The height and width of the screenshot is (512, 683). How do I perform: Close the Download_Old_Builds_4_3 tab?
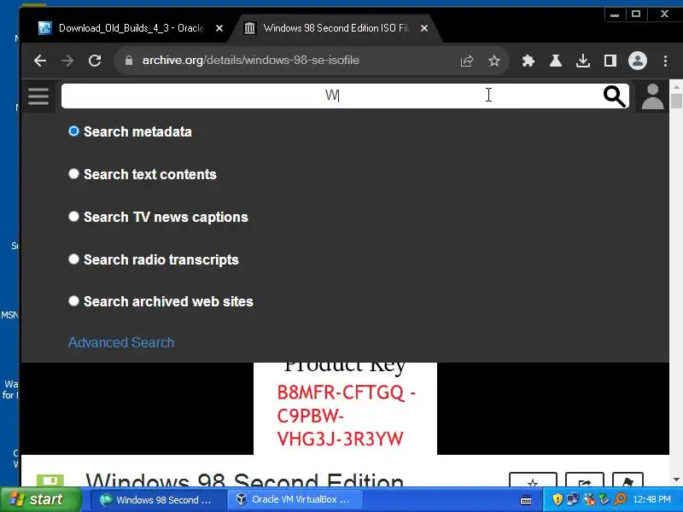tap(219, 28)
